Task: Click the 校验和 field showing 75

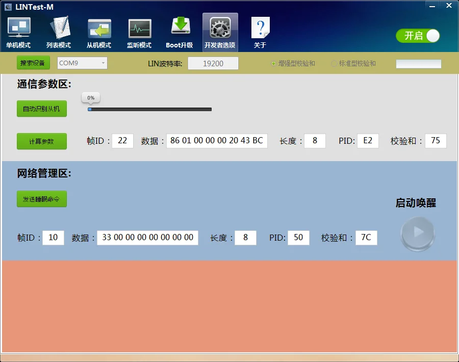Action: click(x=436, y=141)
